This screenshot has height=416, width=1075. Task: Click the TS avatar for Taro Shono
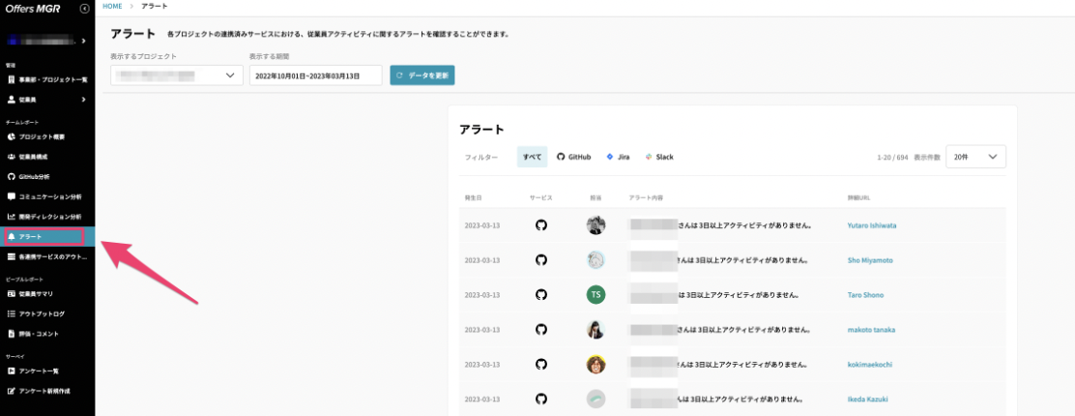pyautogui.click(x=596, y=294)
